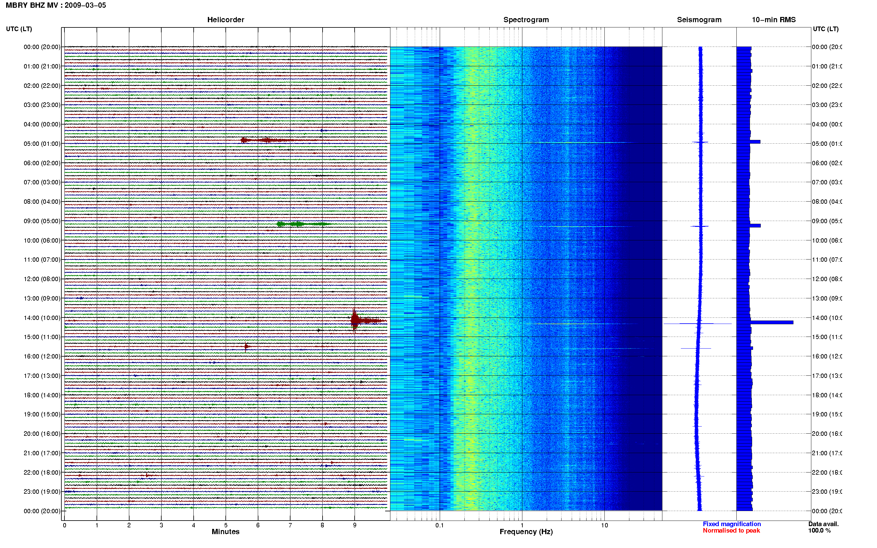The image size is (877, 548).
Task: Click left time label '09:00 (05:00)'
Action: click(42, 221)
